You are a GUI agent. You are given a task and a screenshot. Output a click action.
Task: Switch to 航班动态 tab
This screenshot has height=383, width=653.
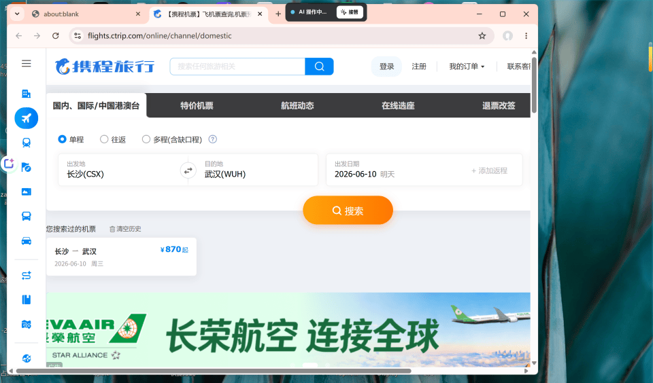click(297, 106)
